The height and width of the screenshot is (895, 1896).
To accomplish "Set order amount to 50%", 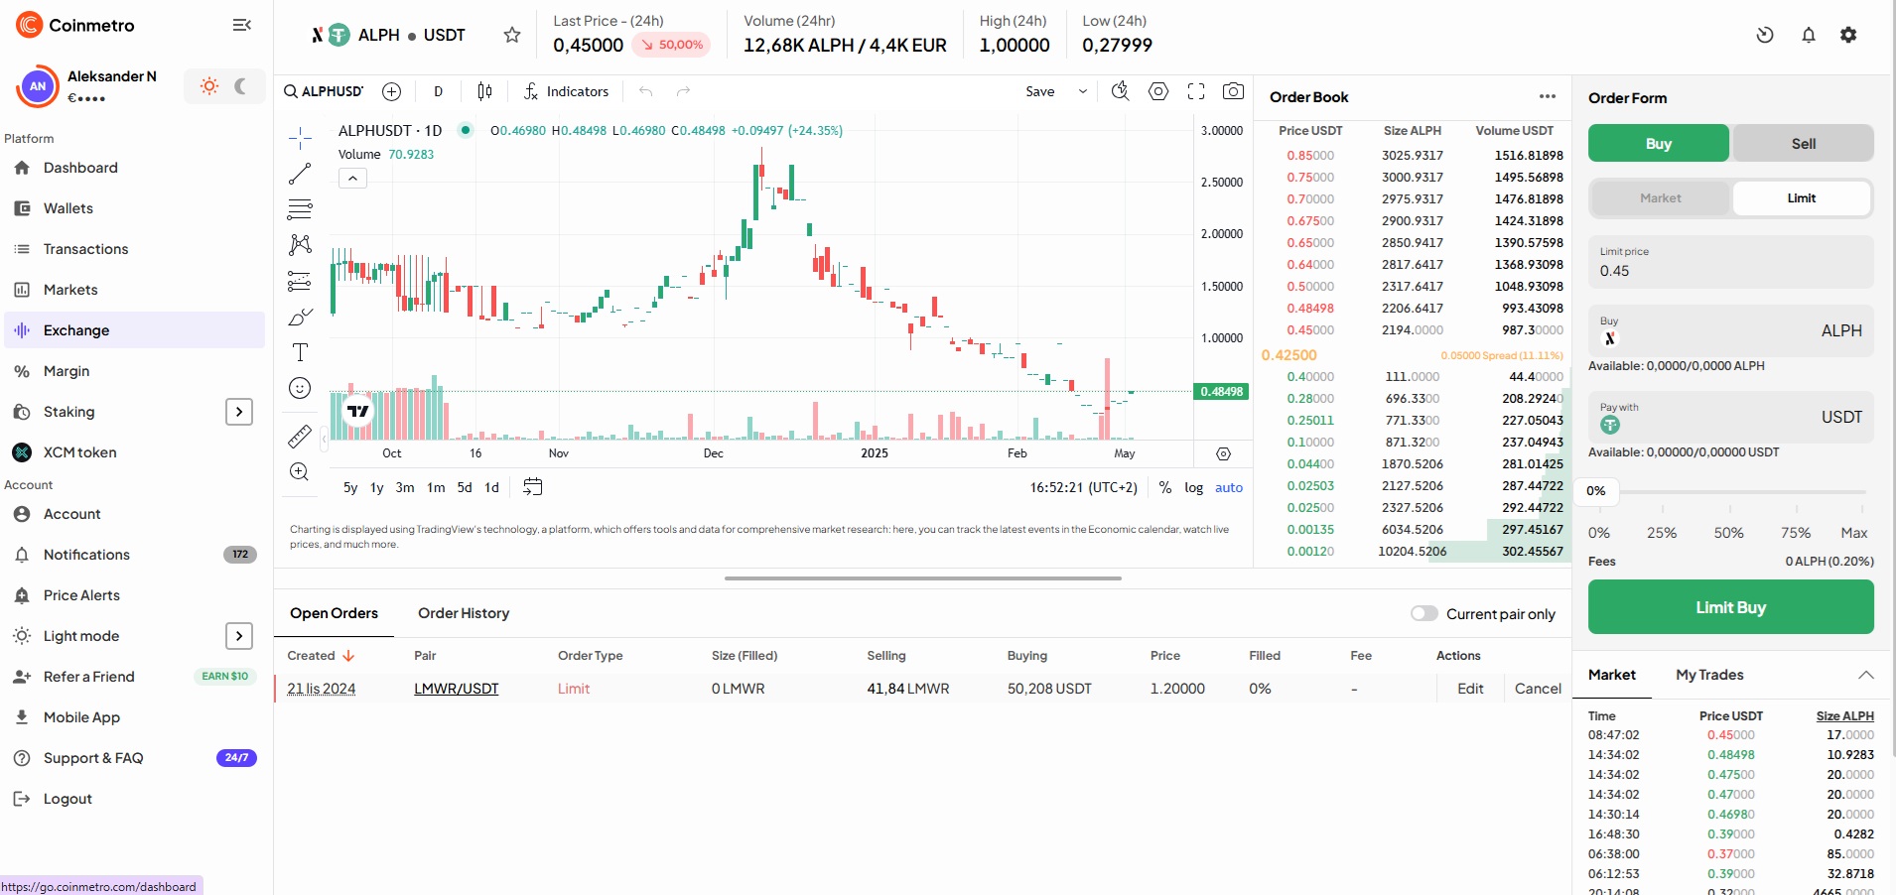I will tap(1728, 533).
